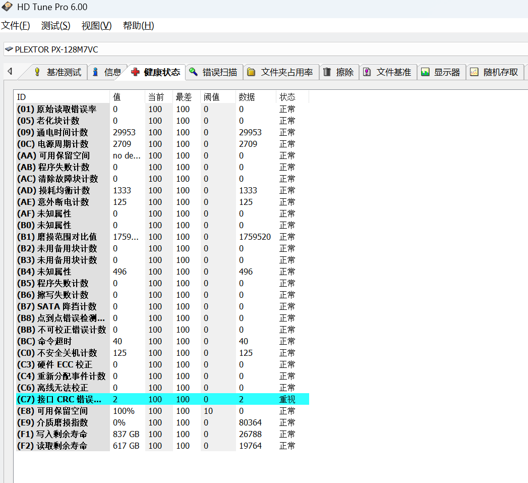Select the (C3) 硬件 ECC 校正 row
The width and height of the screenshot is (528, 483).
coord(162,365)
